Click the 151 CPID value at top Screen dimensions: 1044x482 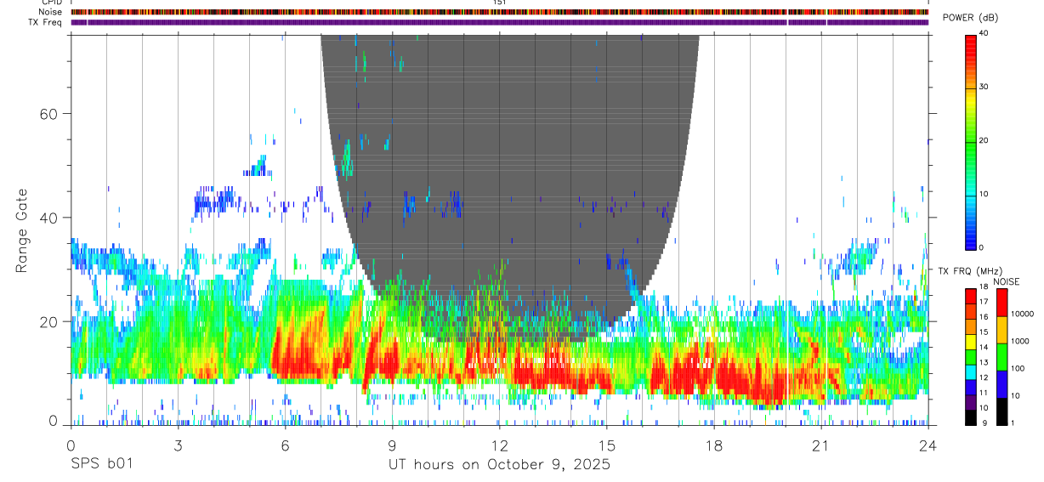(x=499, y=3)
